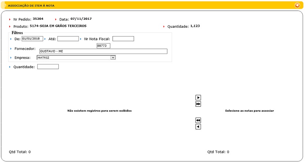Move all notes to the right list
Screen dimensions: 305x162
198,104
